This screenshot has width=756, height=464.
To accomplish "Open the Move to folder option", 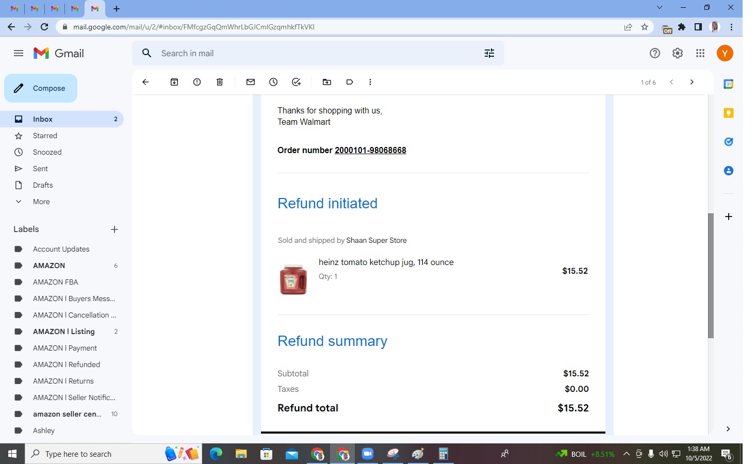I will pos(327,82).
